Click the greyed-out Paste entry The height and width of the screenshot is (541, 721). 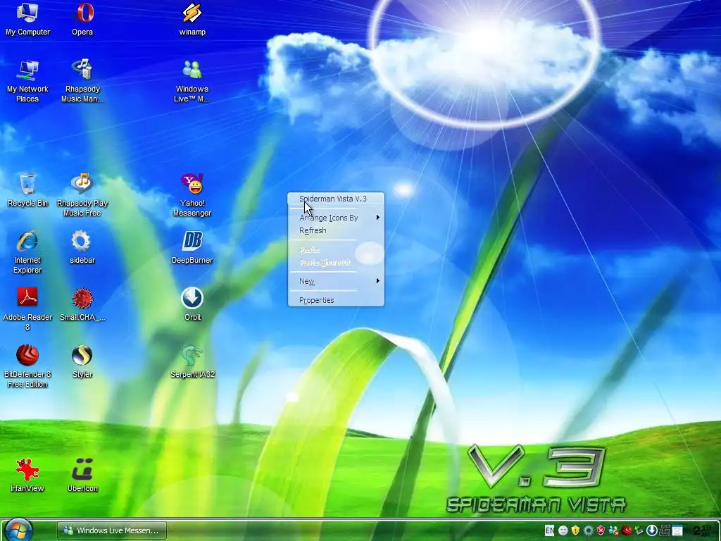coord(336,250)
